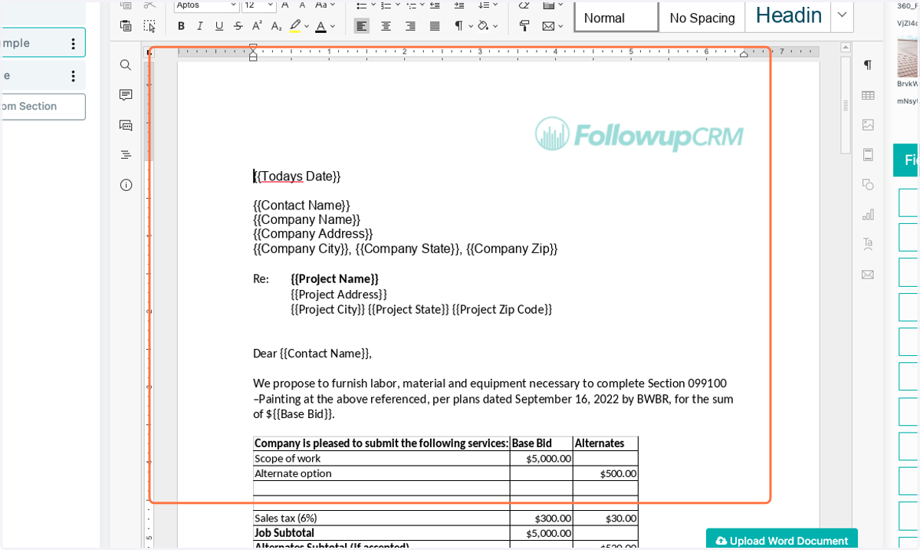Open shading color dropdown arrow
This screenshot has height=550, width=920.
click(x=495, y=26)
